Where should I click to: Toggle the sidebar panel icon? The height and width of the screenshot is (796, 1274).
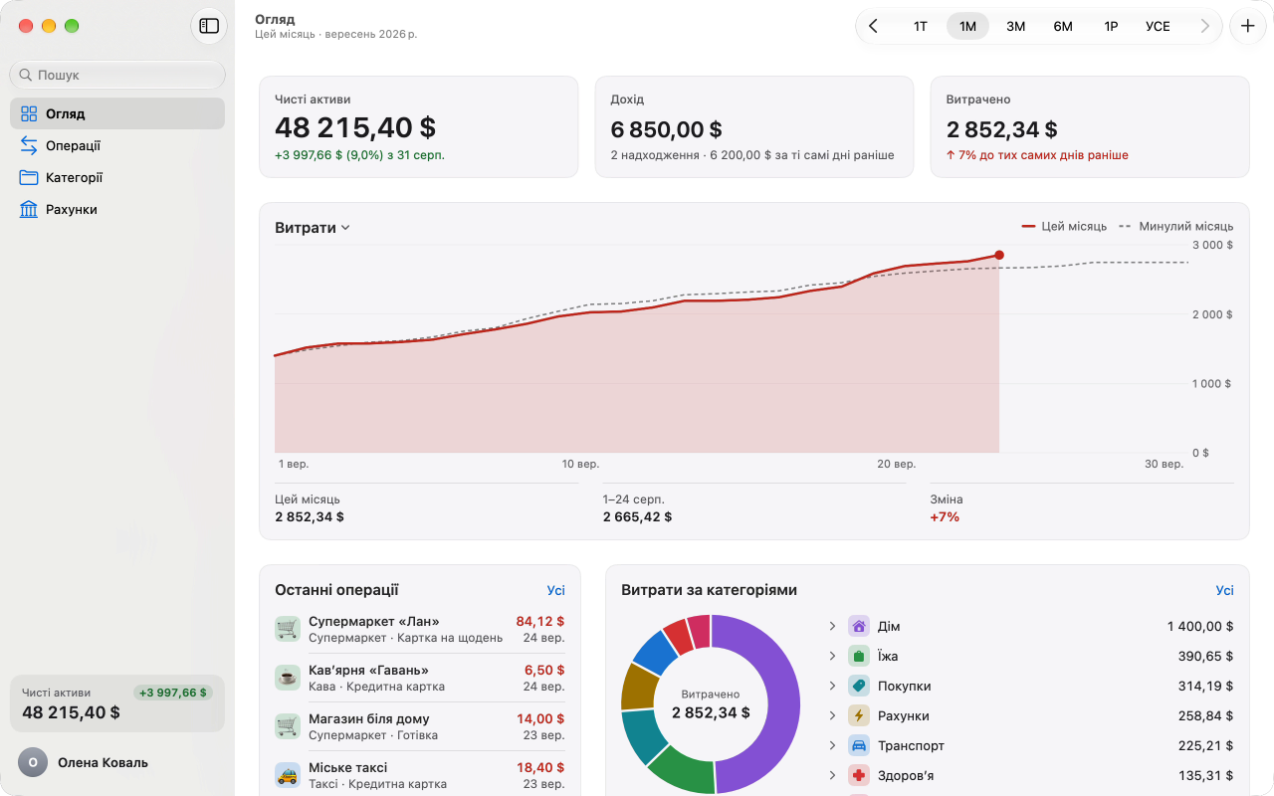pos(209,26)
